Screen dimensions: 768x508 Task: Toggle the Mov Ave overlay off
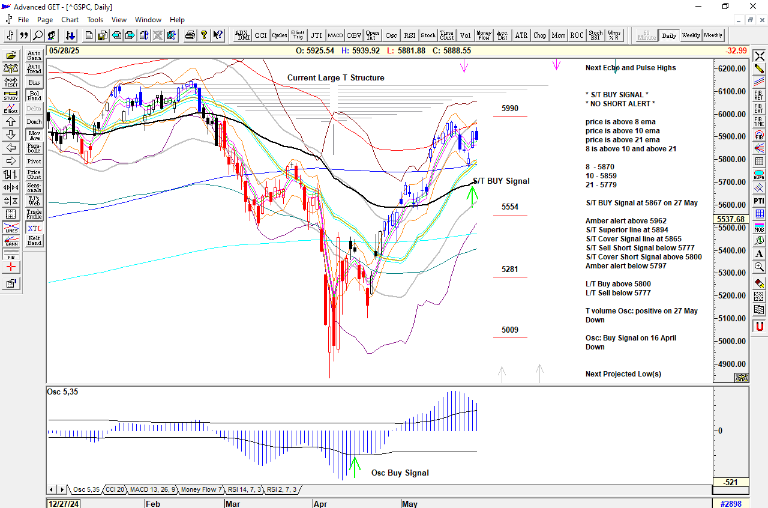pos(34,135)
